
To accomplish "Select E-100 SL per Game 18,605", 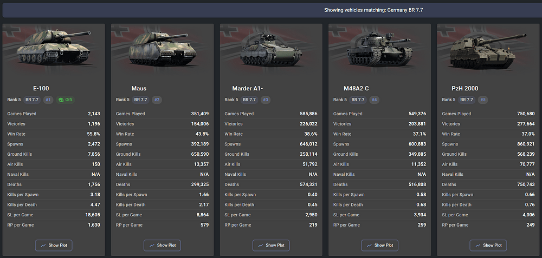I will 93,215.
